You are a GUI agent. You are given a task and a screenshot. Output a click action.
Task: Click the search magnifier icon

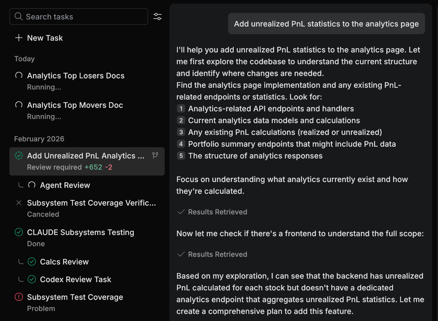19,16
